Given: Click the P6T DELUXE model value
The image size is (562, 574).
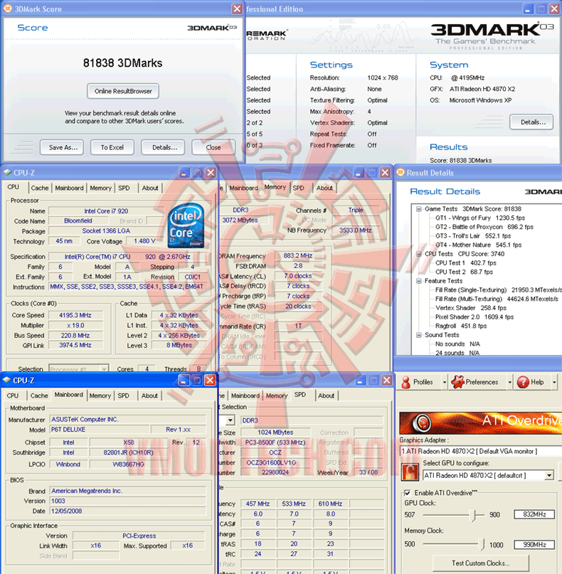Looking at the screenshot, I should coord(100,430).
